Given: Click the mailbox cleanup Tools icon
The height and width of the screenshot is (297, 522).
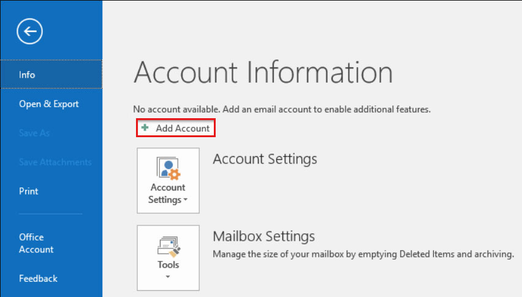Looking at the screenshot, I should pyautogui.click(x=168, y=246).
